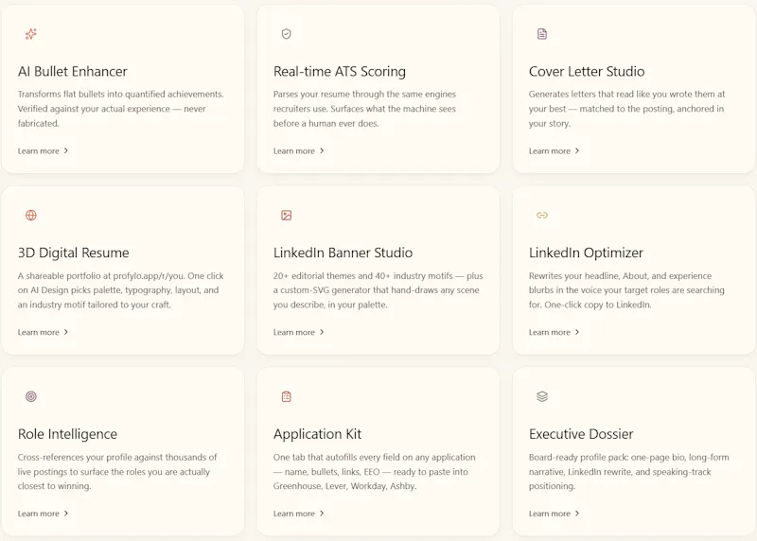Click text "Parses your resume through the same engines"
This screenshot has height=541, width=757.
point(364,95)
